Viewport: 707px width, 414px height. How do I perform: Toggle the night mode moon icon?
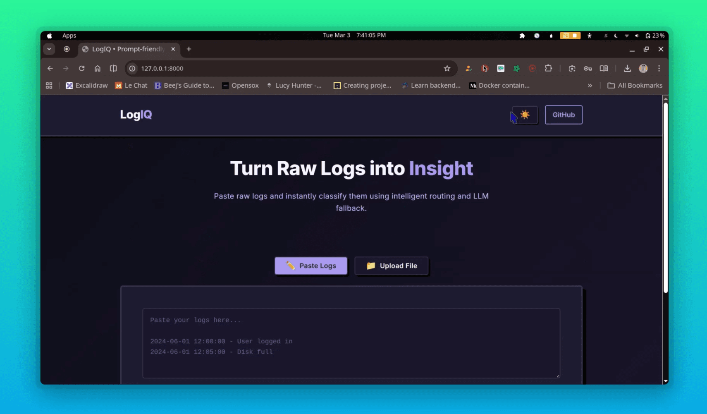616,36
